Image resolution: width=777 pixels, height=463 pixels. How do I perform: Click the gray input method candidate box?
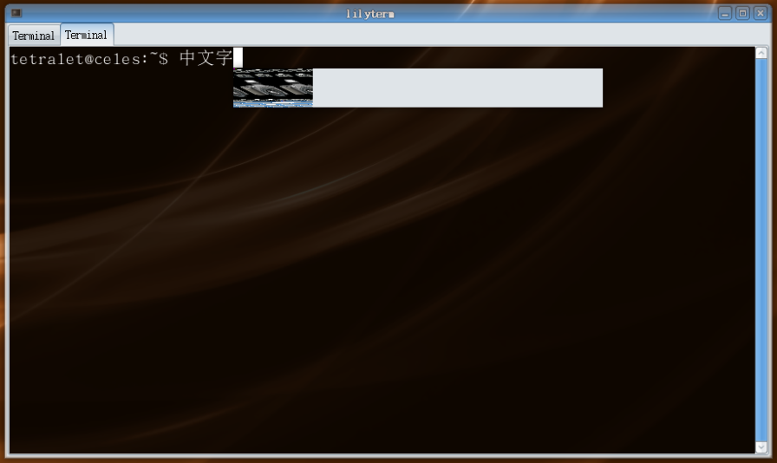pos(457,88)
